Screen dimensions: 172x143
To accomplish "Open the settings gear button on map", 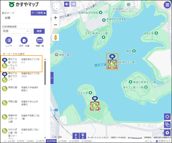I will pos(167,133).
